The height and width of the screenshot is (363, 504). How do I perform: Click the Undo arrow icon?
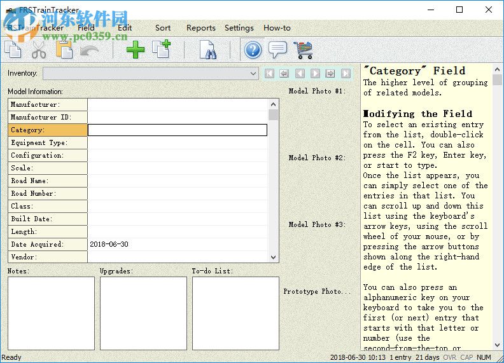89,50
